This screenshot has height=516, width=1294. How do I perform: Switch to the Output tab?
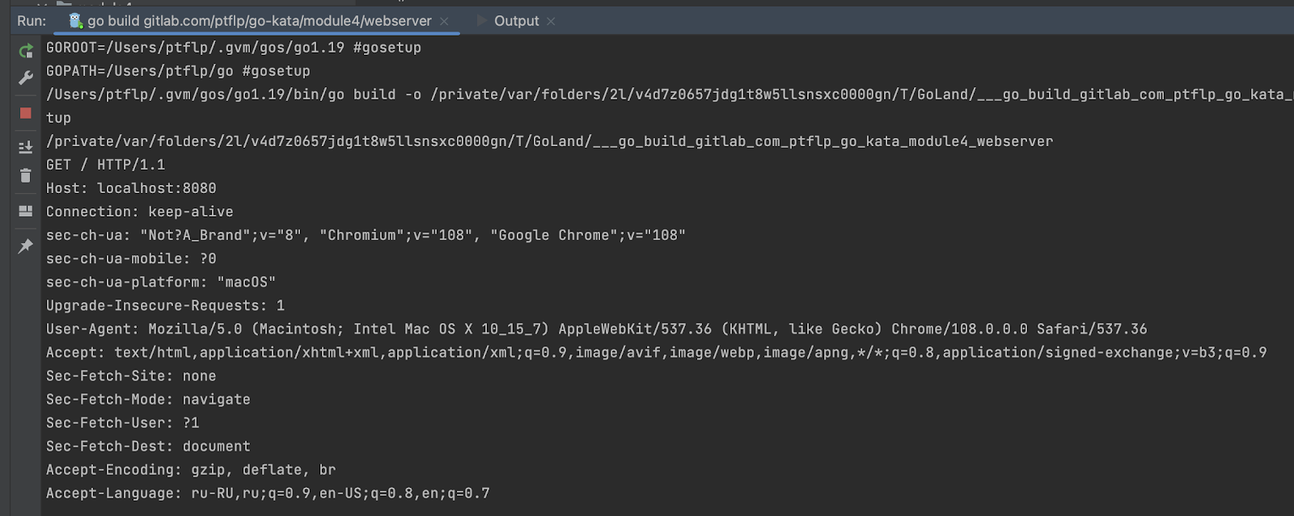tap(516, 21)
